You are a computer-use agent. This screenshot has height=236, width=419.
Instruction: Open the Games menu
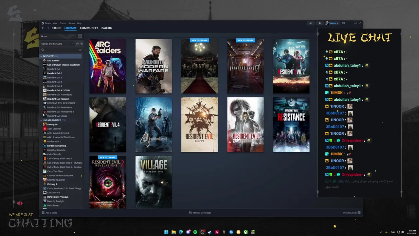pyautogui.click(x=72, y=23)
